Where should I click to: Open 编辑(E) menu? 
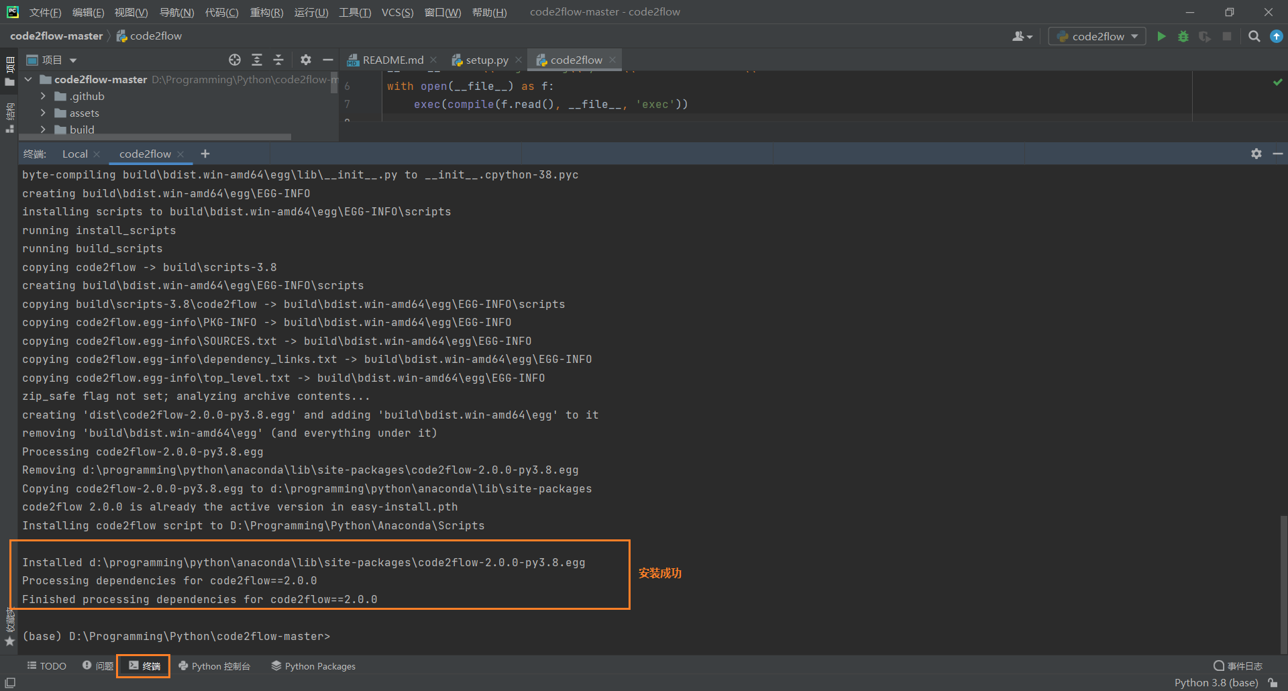pyautogui.click(x=88, y=13)
